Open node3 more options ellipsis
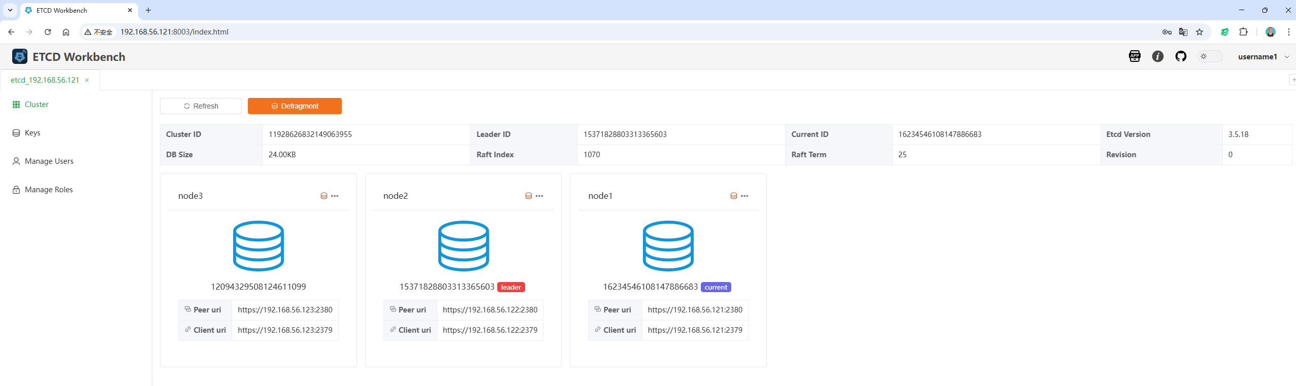1296x386 pixels. click(x=335, y=196)
